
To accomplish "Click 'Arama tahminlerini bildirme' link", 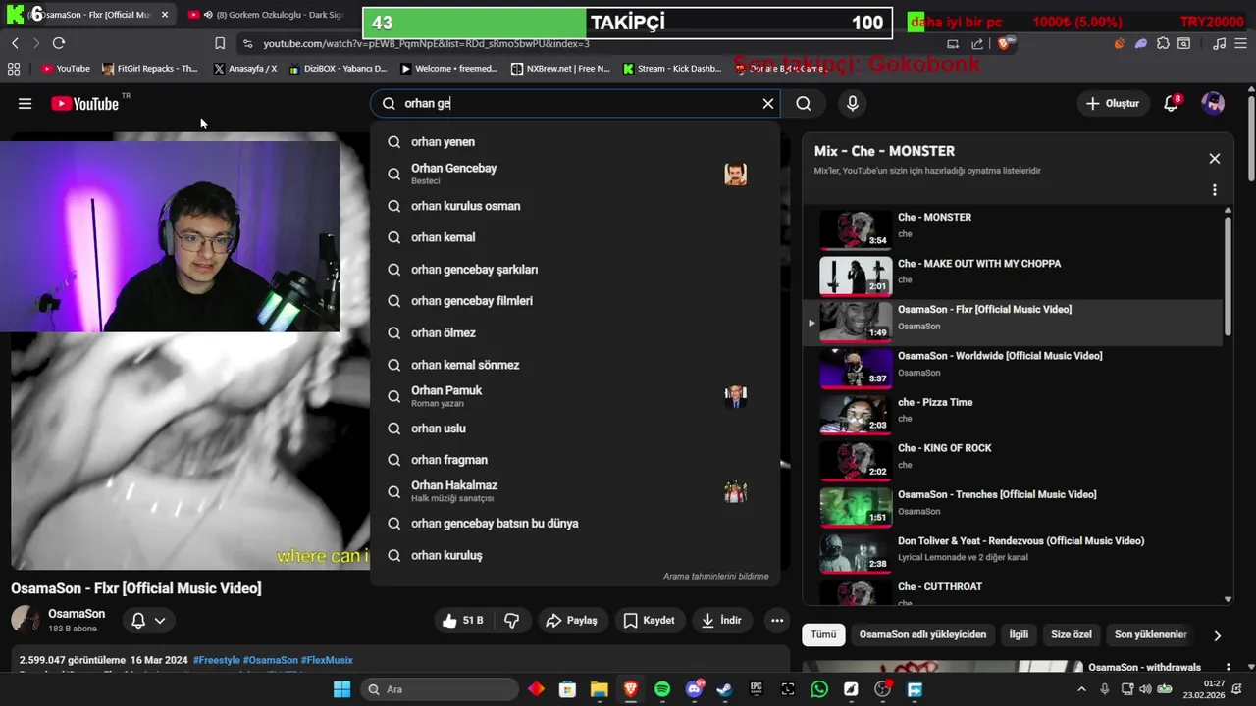I will click(x=715, y=576).
